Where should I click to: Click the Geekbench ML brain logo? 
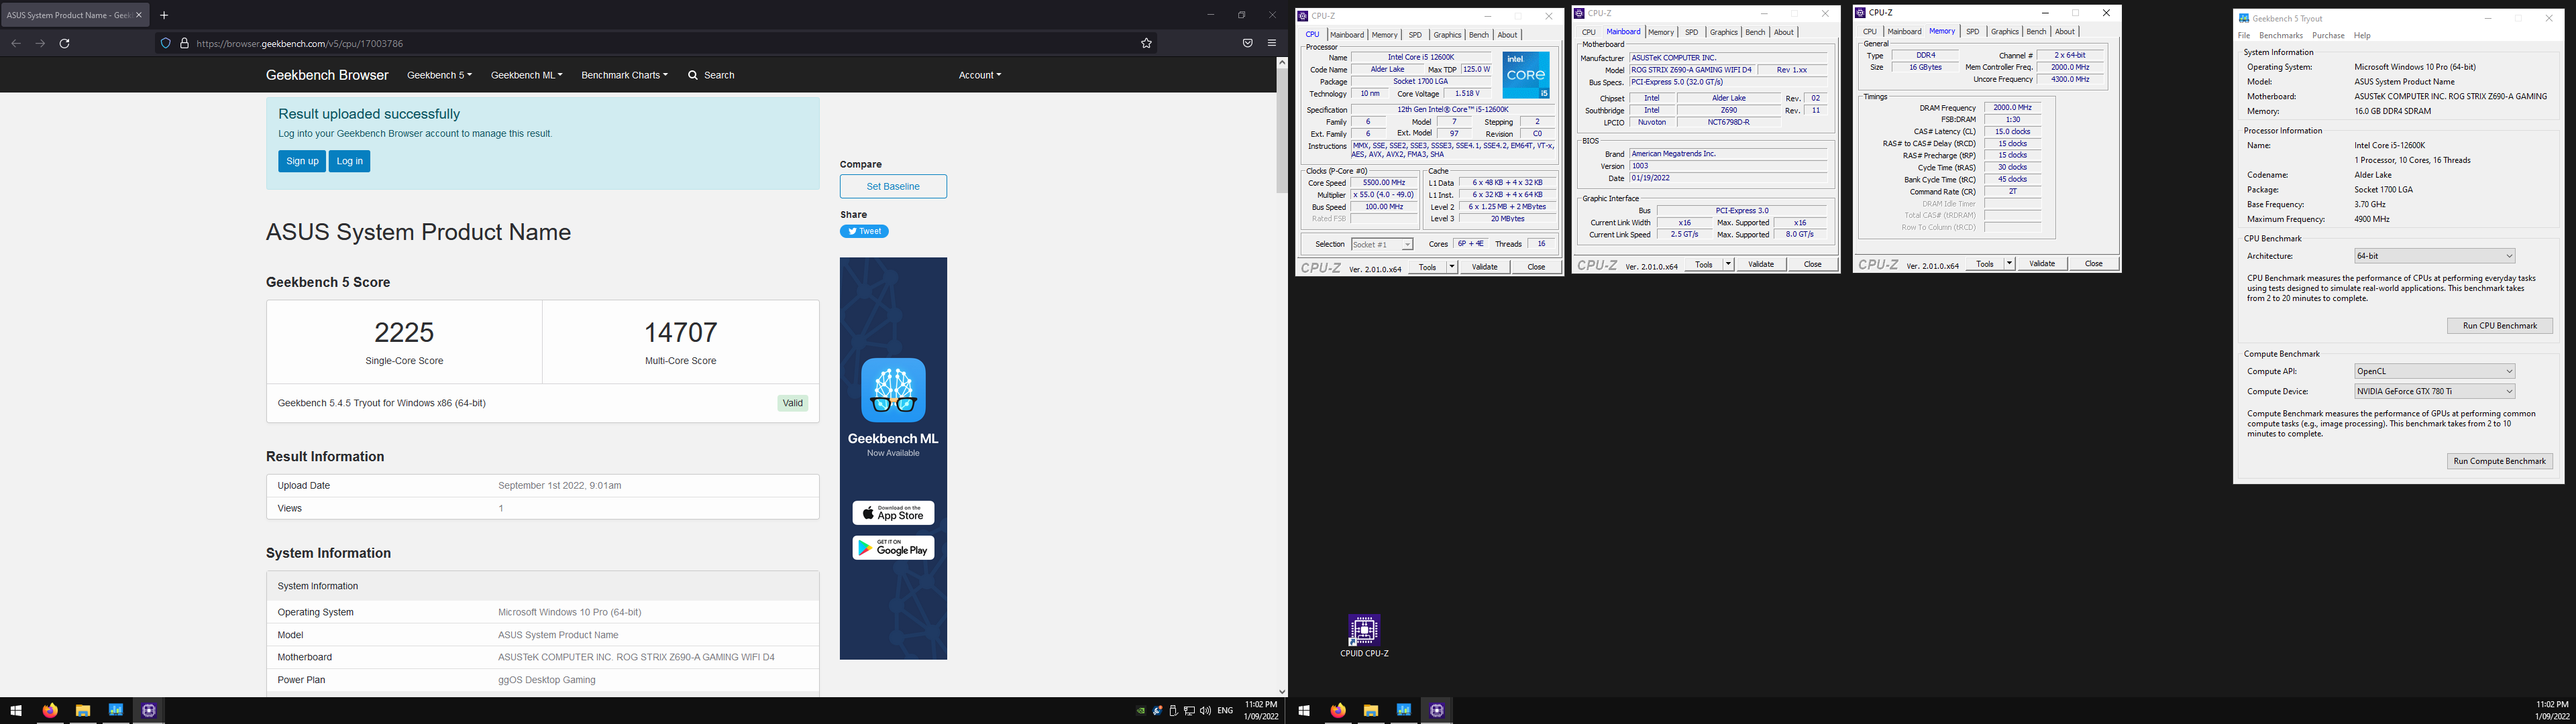coord(893,390)
